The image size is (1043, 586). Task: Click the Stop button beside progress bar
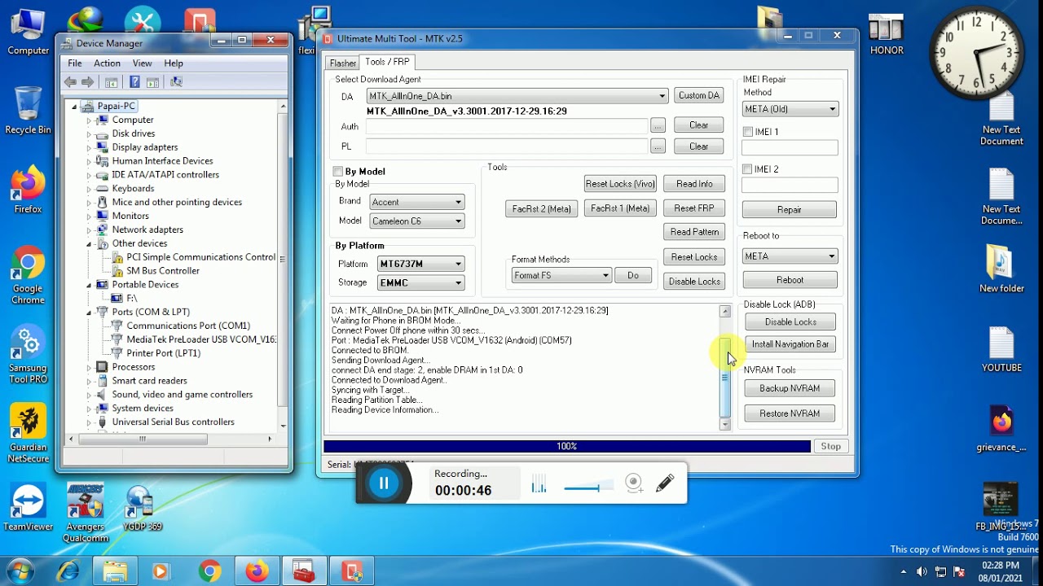(x=830, y=446)
